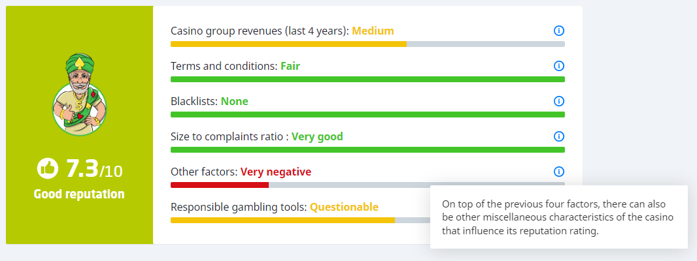Click the "Good reputation" label
The height and width of the screenshot is (261, 697).
pos(79,194)
